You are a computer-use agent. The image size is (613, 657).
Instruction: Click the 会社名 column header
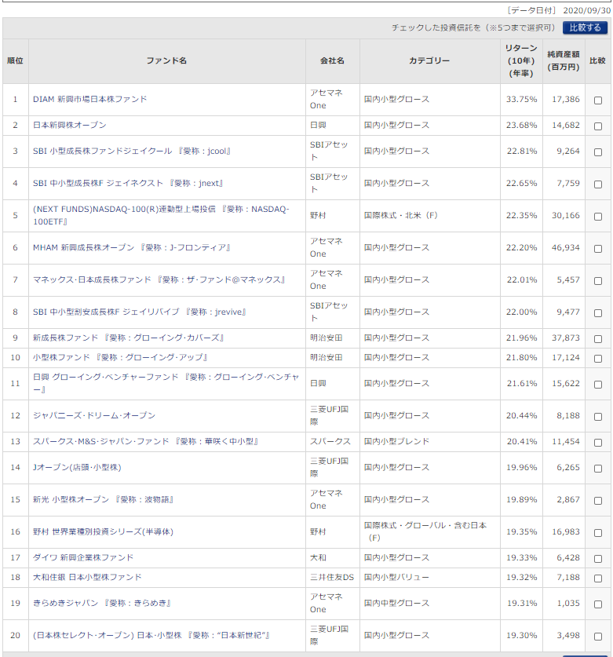click(x=332, y=61)
